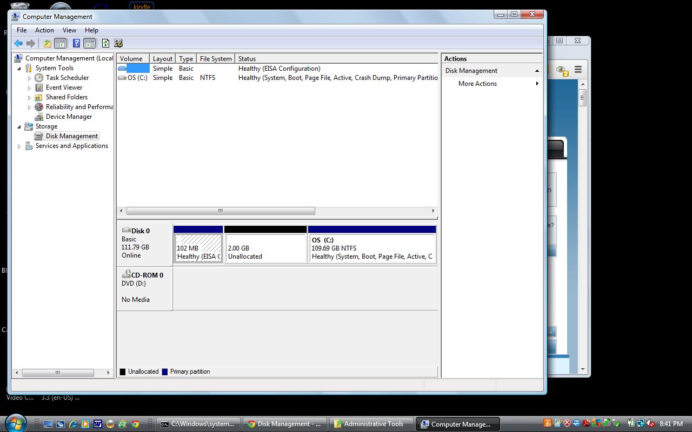Open the Action menu
The width and height of the screenshot is (692, 432).
tap(44, 30)
